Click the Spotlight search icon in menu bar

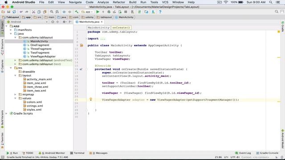[x=271, y=2]
